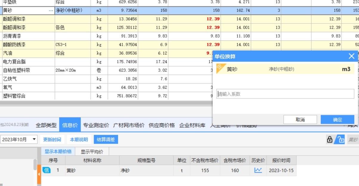Select 净砂 spec cell in price list

146,171
